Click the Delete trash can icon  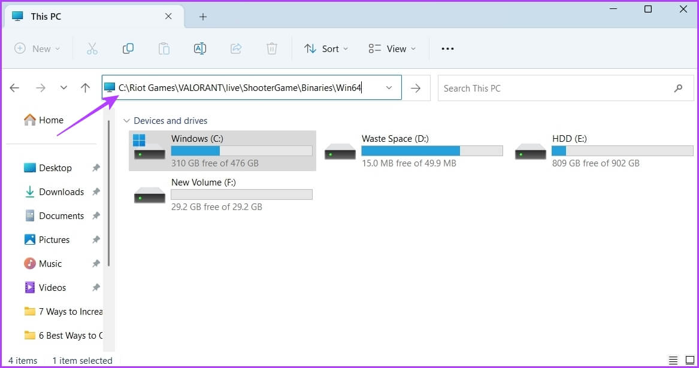pyautogui.click(x=271, y=48)
